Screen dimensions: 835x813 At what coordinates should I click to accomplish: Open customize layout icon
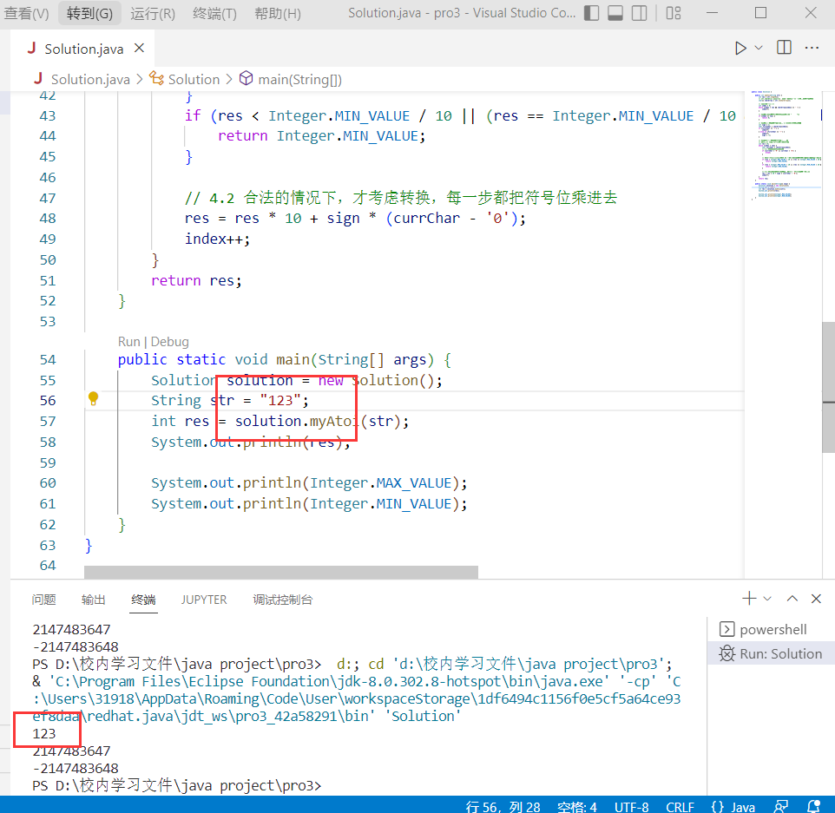coord(673,13)
